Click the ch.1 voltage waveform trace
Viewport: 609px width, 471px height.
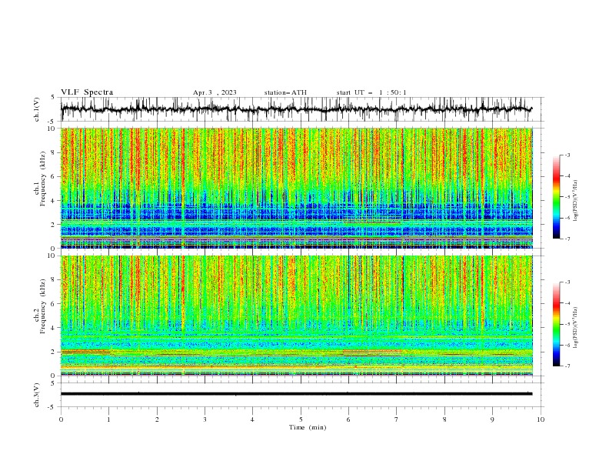point(296,109)
